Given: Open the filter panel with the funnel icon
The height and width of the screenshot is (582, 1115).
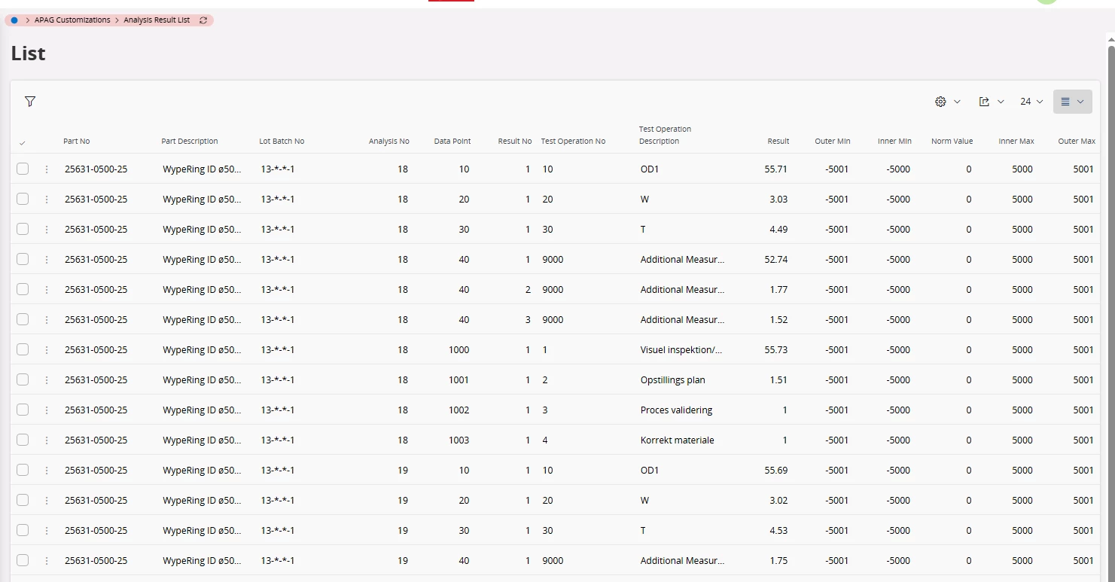Looking at the screenshot, I should [30, 102].
